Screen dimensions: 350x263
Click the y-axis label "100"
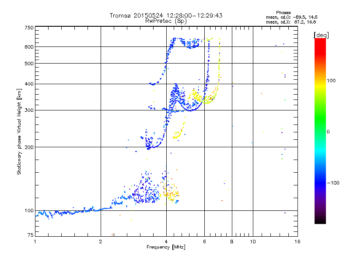click(x=29, y=211)
